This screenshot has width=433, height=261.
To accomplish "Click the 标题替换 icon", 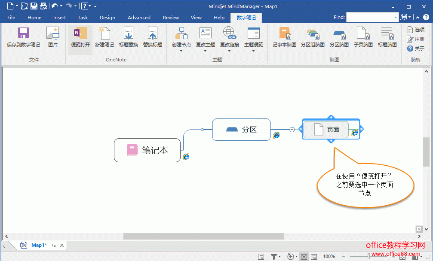I will point(129,33).
